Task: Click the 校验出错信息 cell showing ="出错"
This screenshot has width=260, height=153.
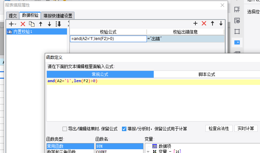Action: [x=186, y=39]
